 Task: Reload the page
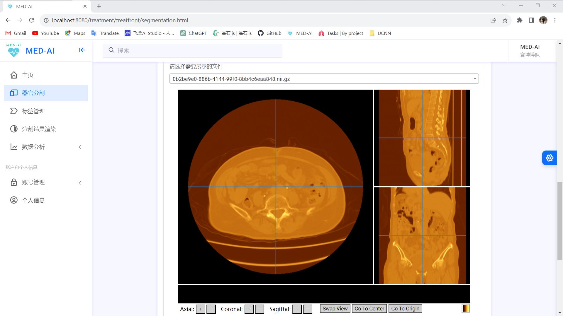(32, 20)
